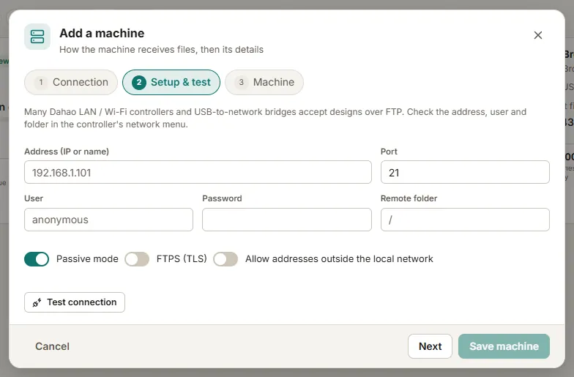
Task: Cancel adding the machine
Action: tap(53, 346)
